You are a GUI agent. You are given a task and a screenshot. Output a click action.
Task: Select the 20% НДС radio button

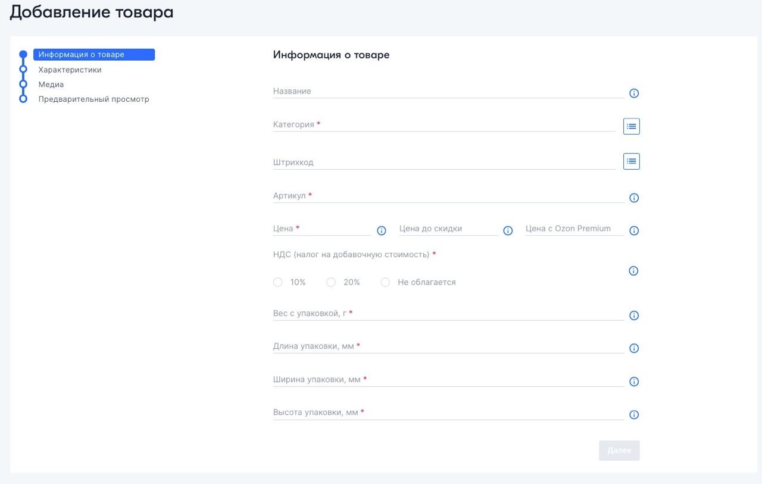point(331,282)
